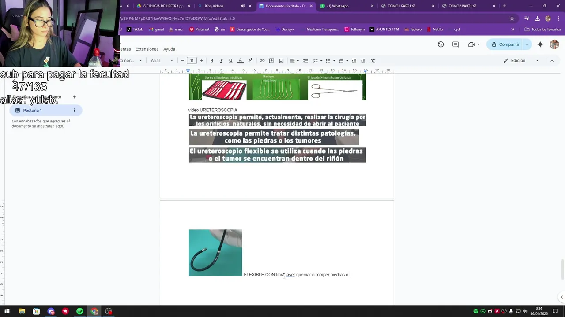Screen dimensions: 565x317
Task: Open the Todos los favoritos folder
Action: (x=542, y=29)
